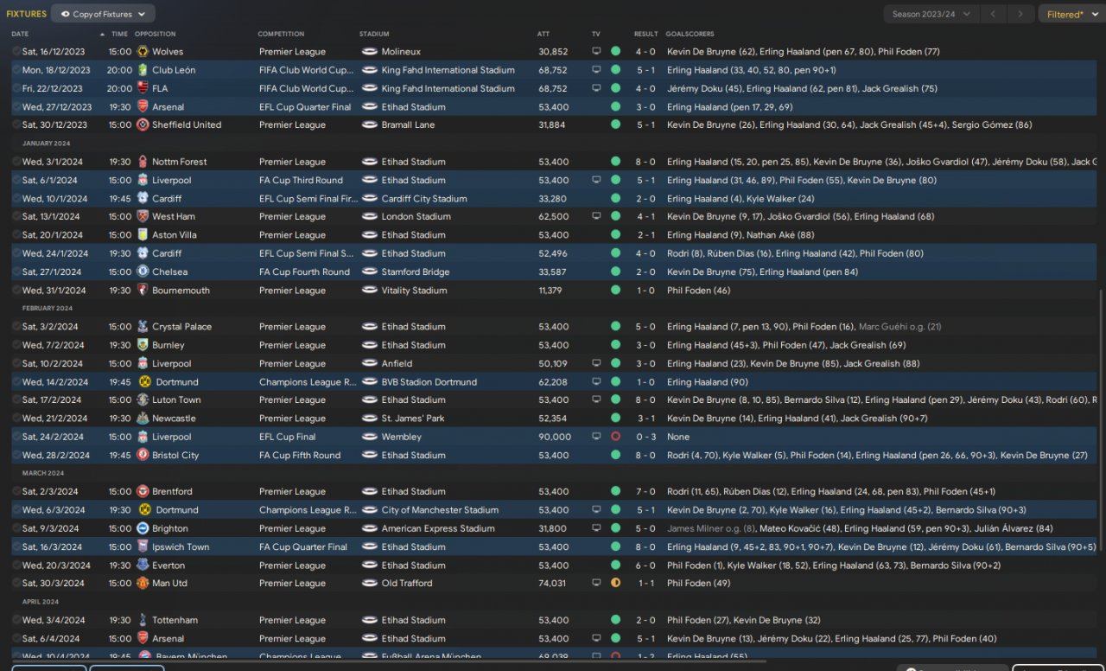
Task: Open the Season 2023/24 dropdown
Action: 931,14
